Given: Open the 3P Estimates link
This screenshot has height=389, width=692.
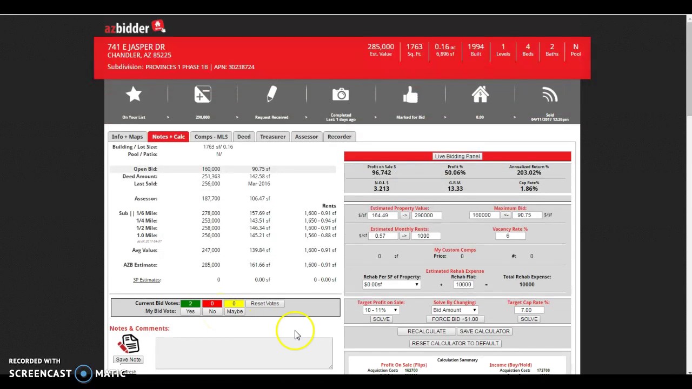Looking at the screenshot, I should pos(147,280).
